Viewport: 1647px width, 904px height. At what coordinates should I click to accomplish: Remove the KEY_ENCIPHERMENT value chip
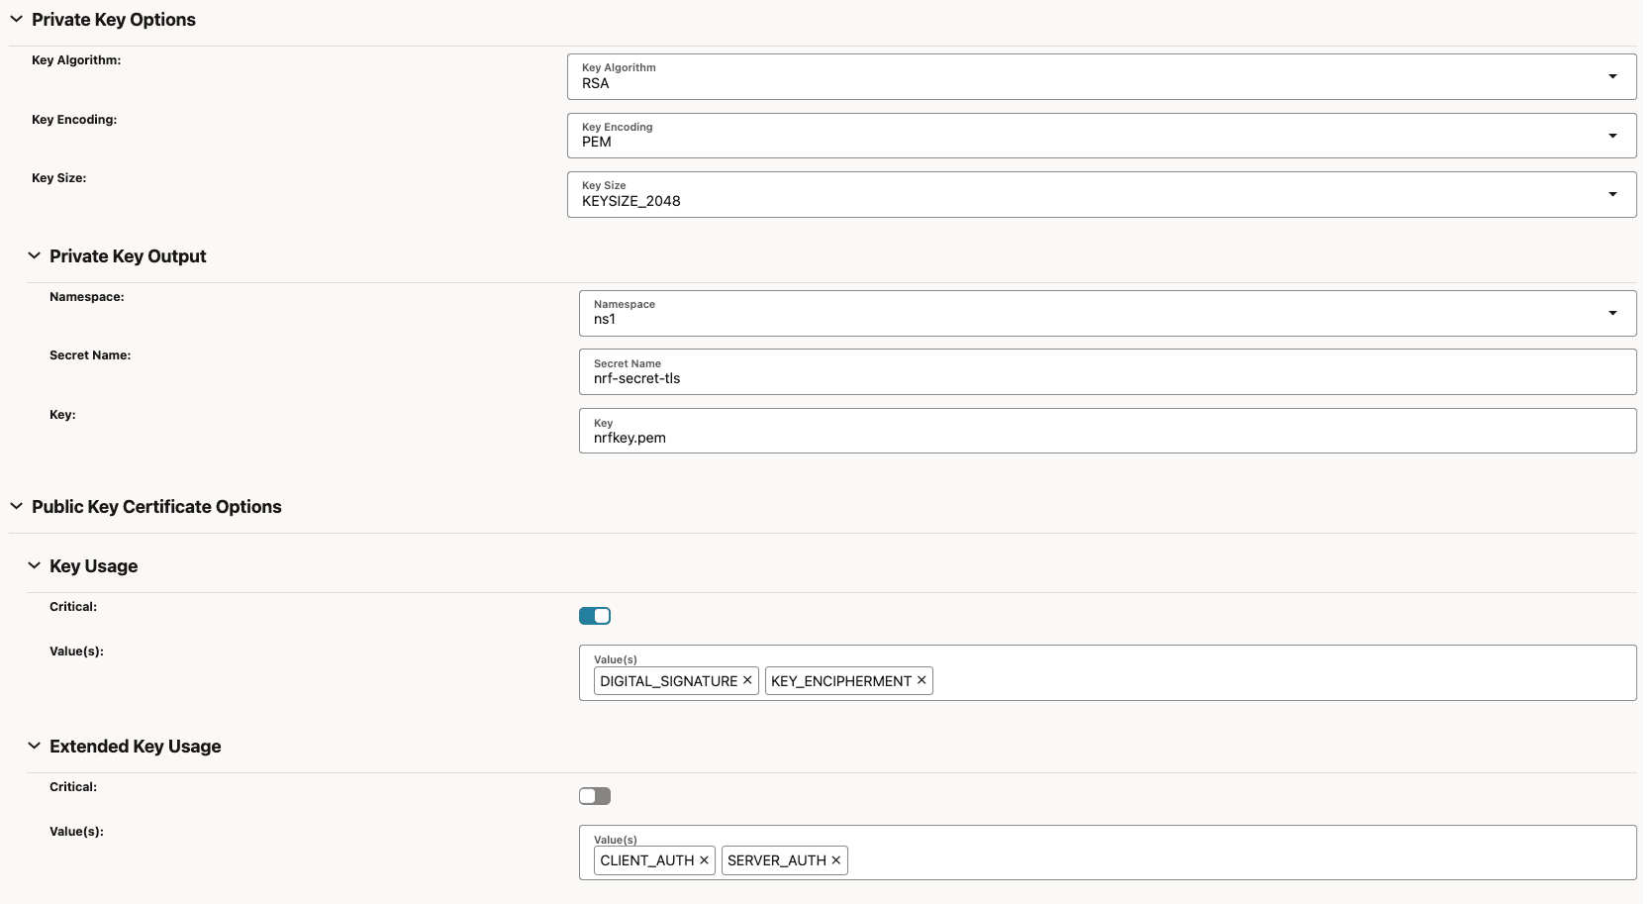[x=920, y=680]
